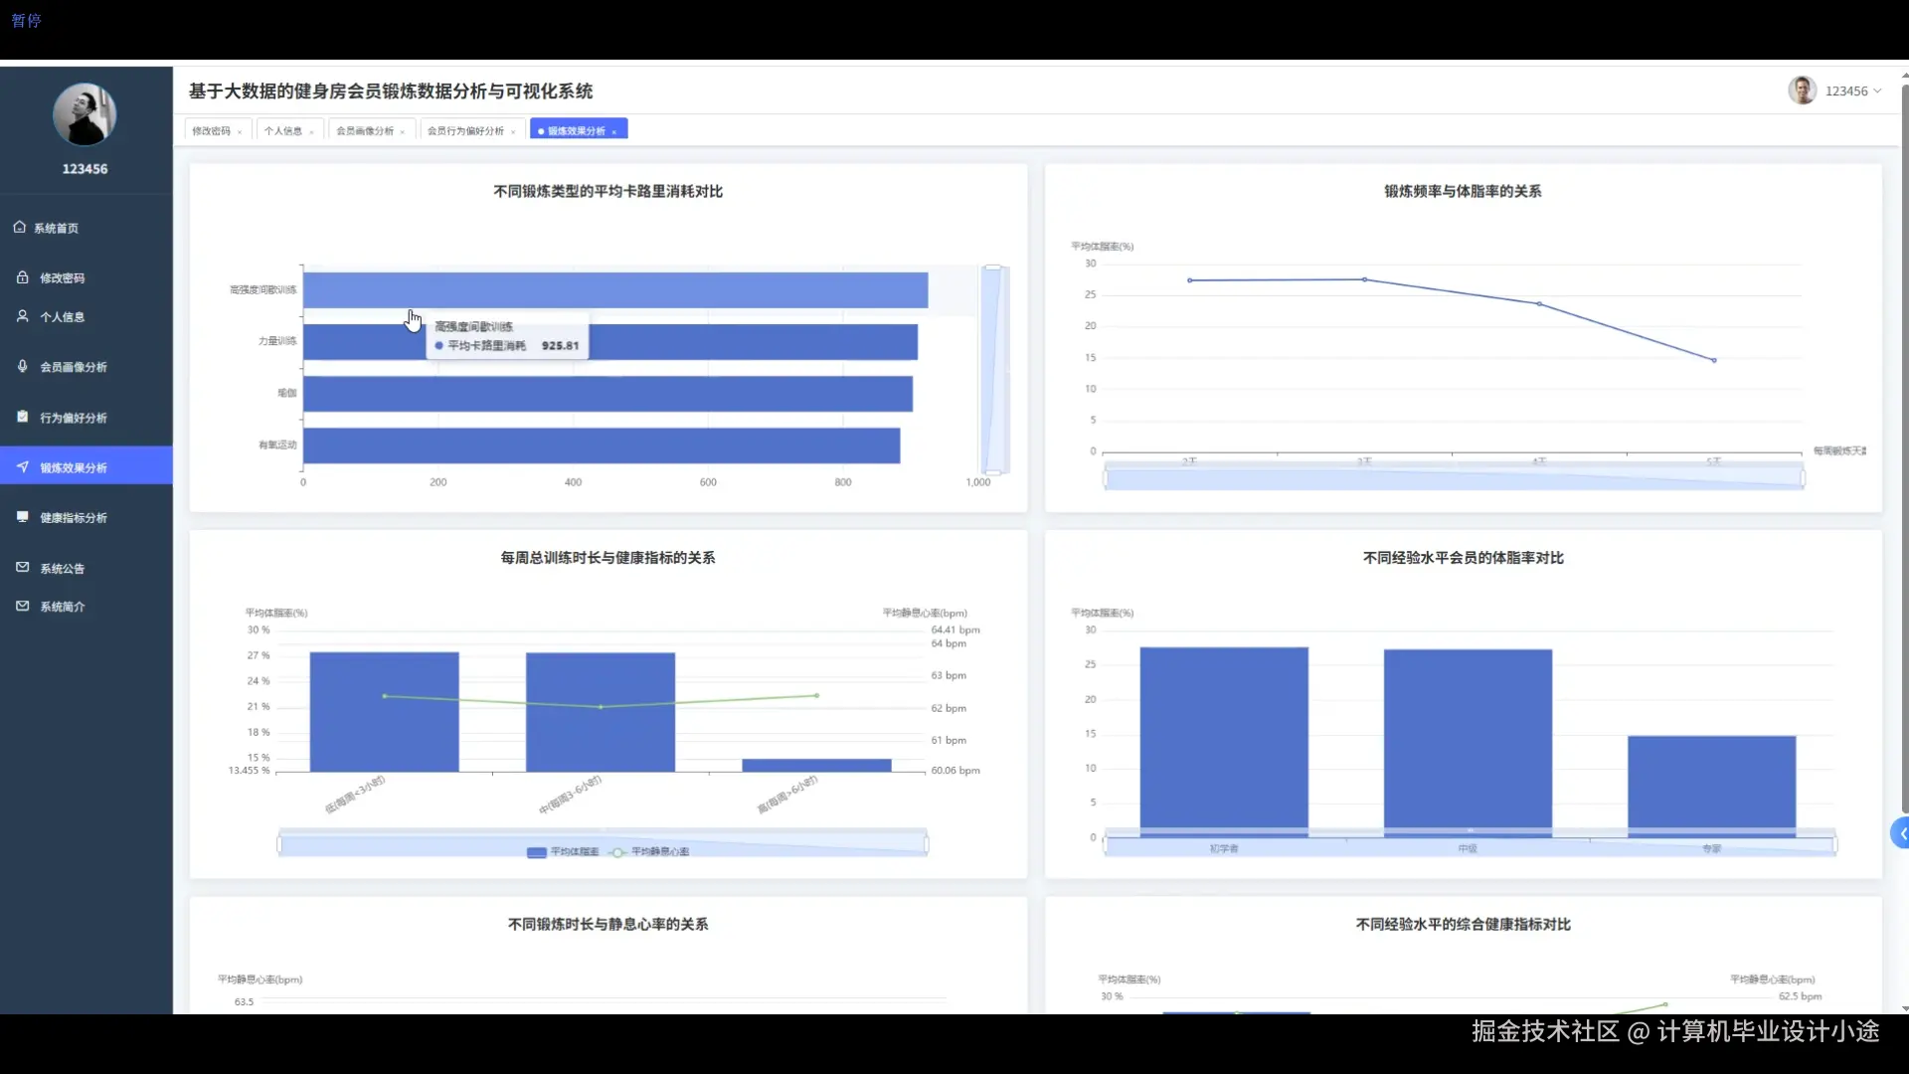Click the person icon for 个人信息
The height and width of the screenshot is (1074, 1909).
[x=23, y=316]
